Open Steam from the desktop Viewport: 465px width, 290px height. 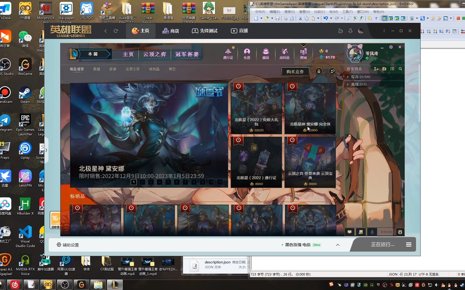(x=25, y=95)
